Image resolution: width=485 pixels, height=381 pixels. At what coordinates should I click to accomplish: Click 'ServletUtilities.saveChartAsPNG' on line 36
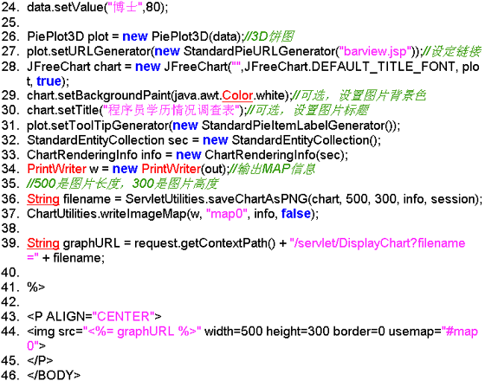(217, 199)
